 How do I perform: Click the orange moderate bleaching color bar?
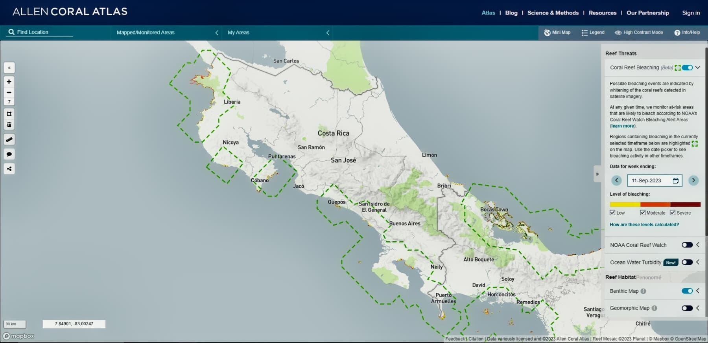click(x=655, y=204)
